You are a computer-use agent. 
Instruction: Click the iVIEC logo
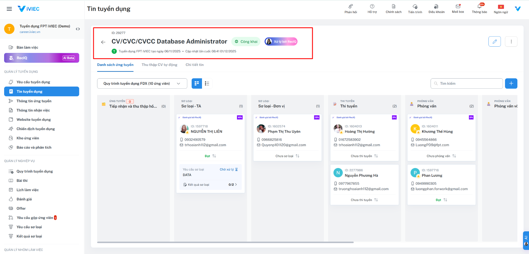(x=28, y=9)
